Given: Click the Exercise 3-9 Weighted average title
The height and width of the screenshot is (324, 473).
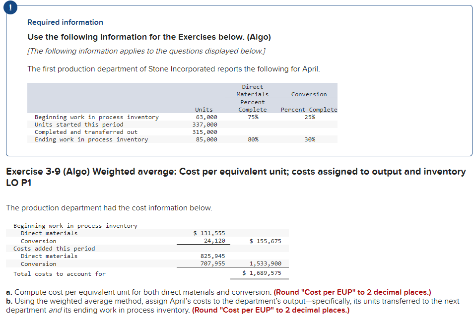Looking at the screenshot, I should click(236, 177).
